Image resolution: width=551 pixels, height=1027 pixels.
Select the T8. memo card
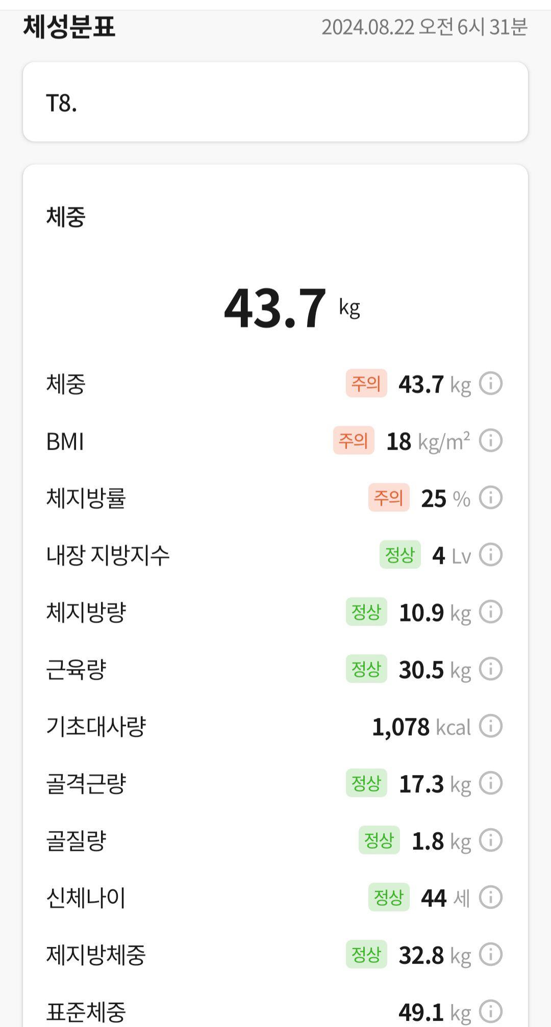click(x=275, y=102)
